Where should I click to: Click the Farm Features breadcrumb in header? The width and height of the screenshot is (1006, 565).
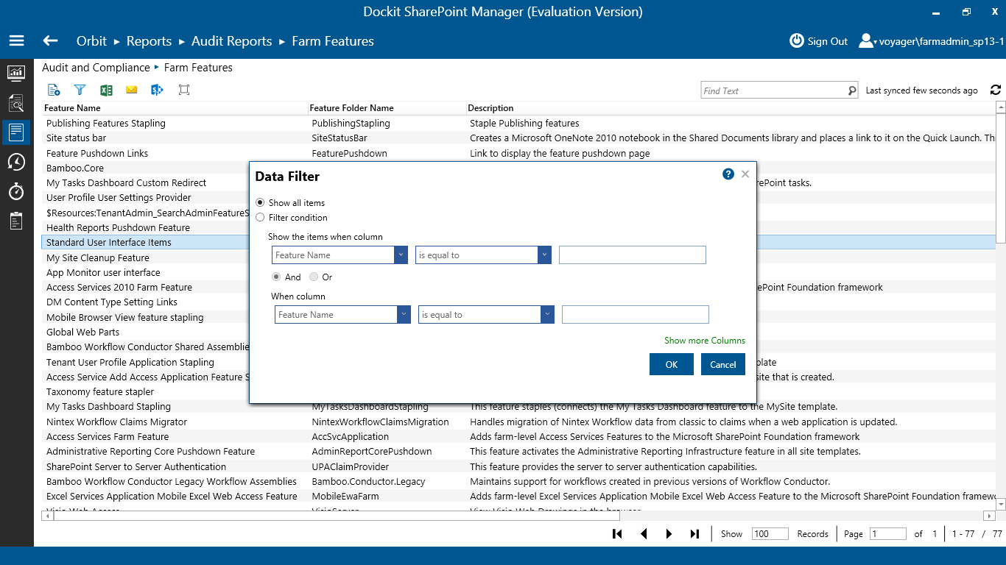(x=333, y=41)
